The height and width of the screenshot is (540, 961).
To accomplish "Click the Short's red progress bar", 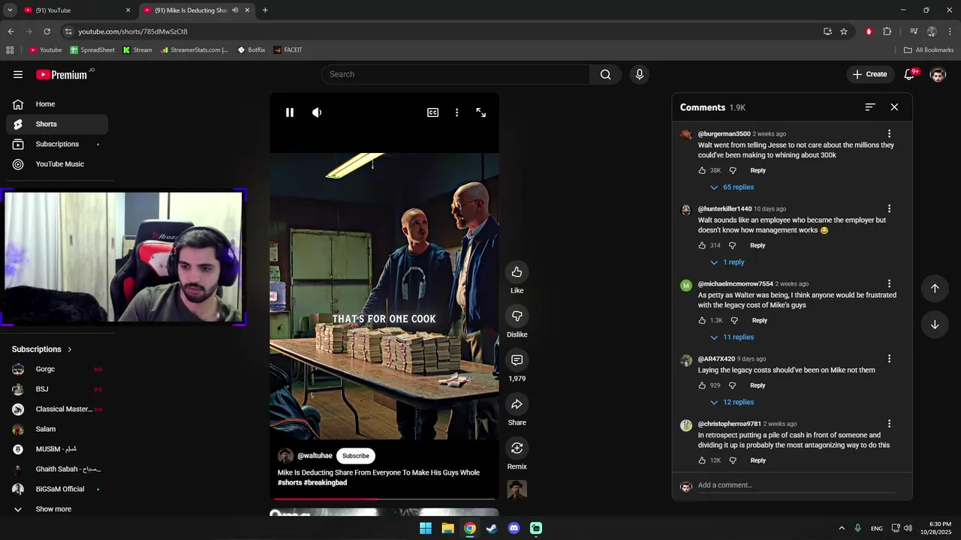I will tap(384, 499).
